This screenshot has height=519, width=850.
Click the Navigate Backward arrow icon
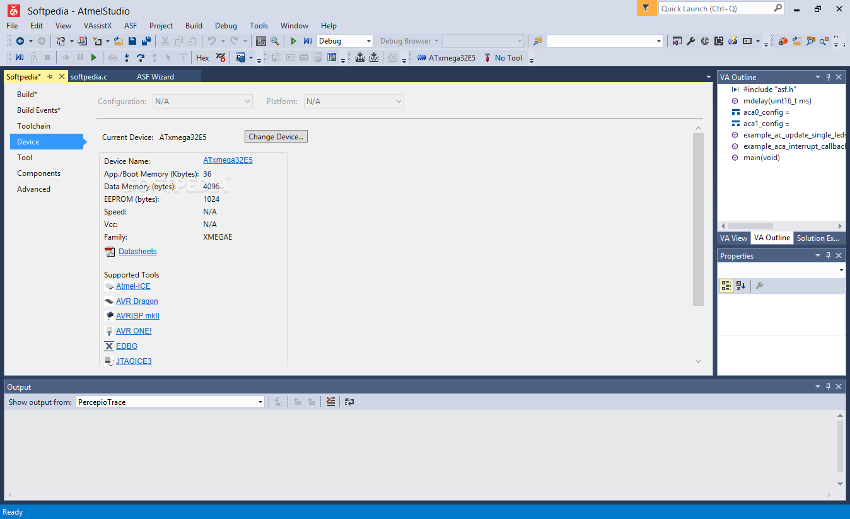click(x=20, y=41)
